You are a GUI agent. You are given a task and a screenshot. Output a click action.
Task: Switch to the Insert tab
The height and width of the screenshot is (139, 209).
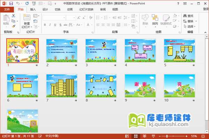coord(33,9)
